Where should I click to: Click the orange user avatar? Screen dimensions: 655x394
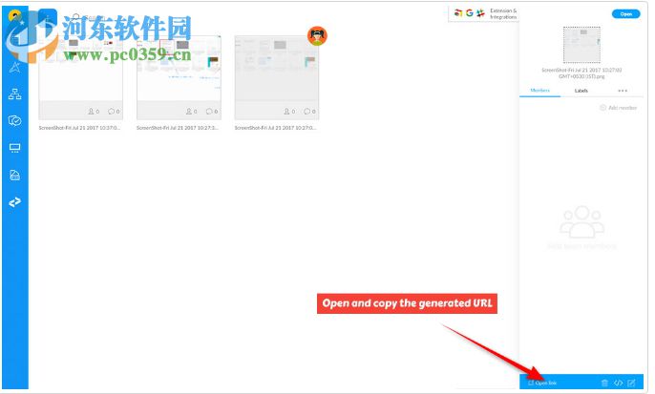click(317, 36)
